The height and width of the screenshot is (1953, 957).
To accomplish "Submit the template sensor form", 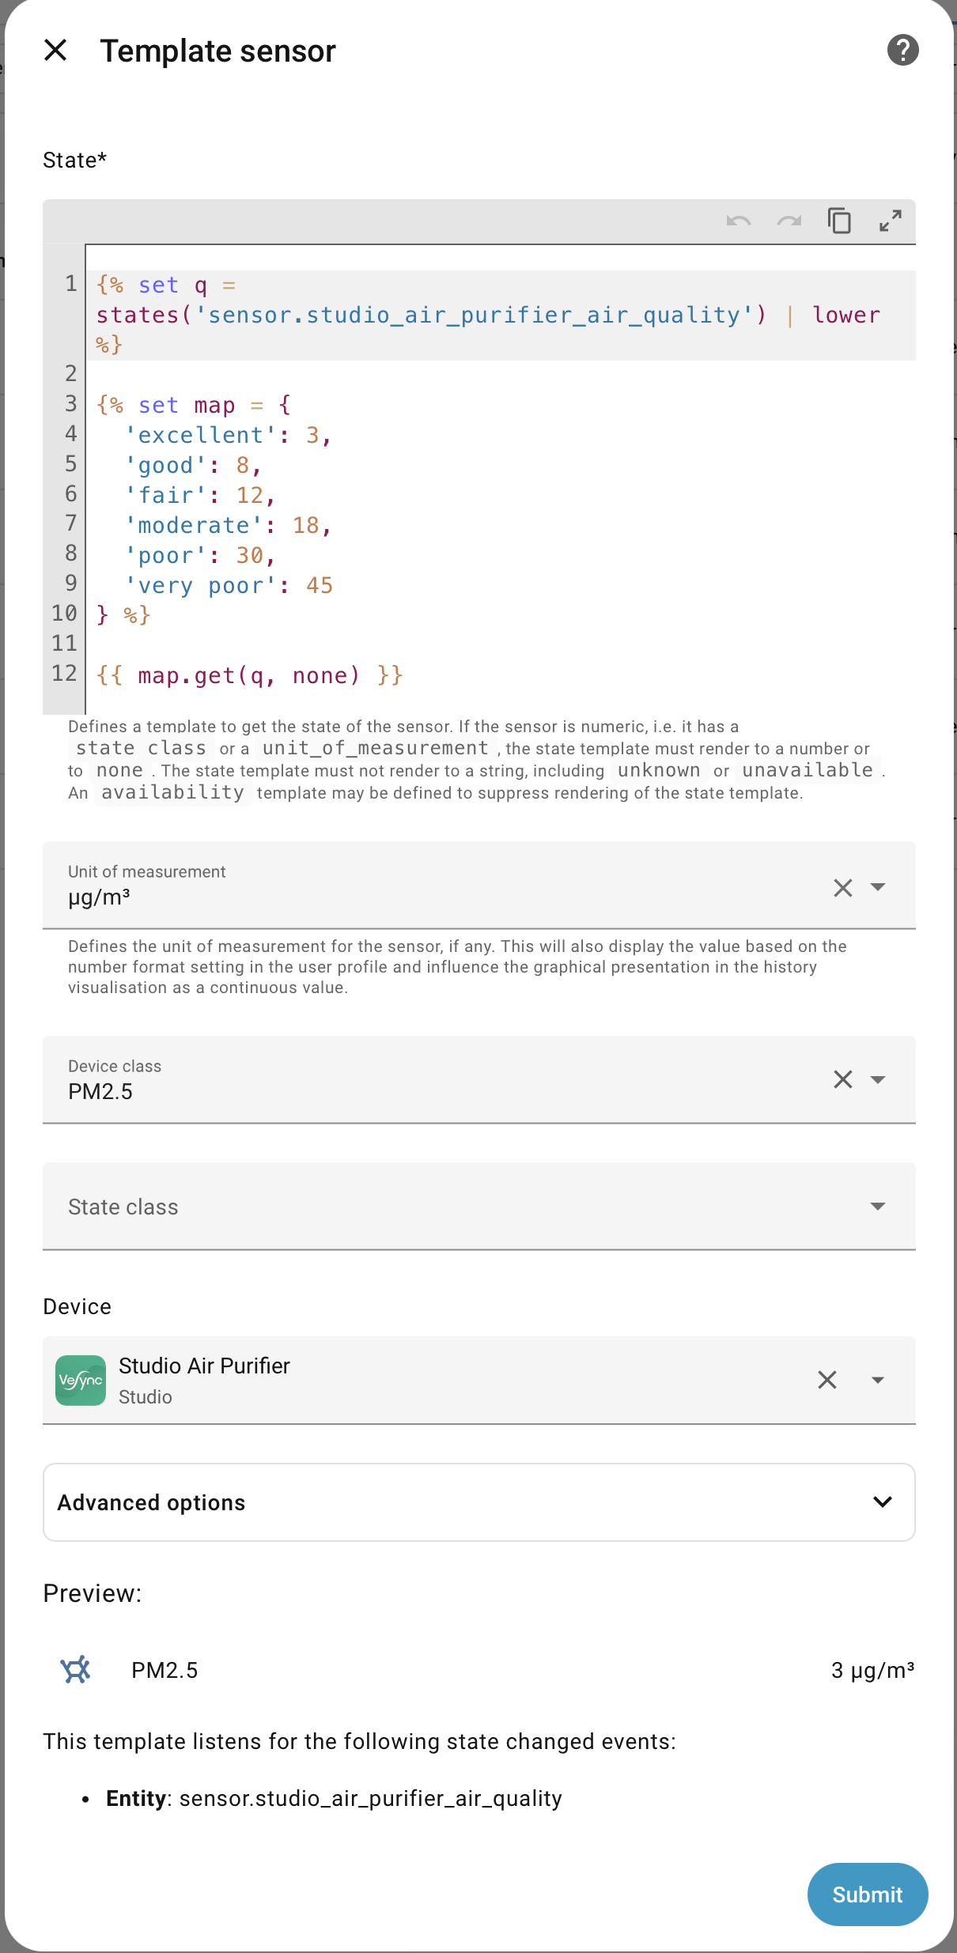I will [867, 1894].
